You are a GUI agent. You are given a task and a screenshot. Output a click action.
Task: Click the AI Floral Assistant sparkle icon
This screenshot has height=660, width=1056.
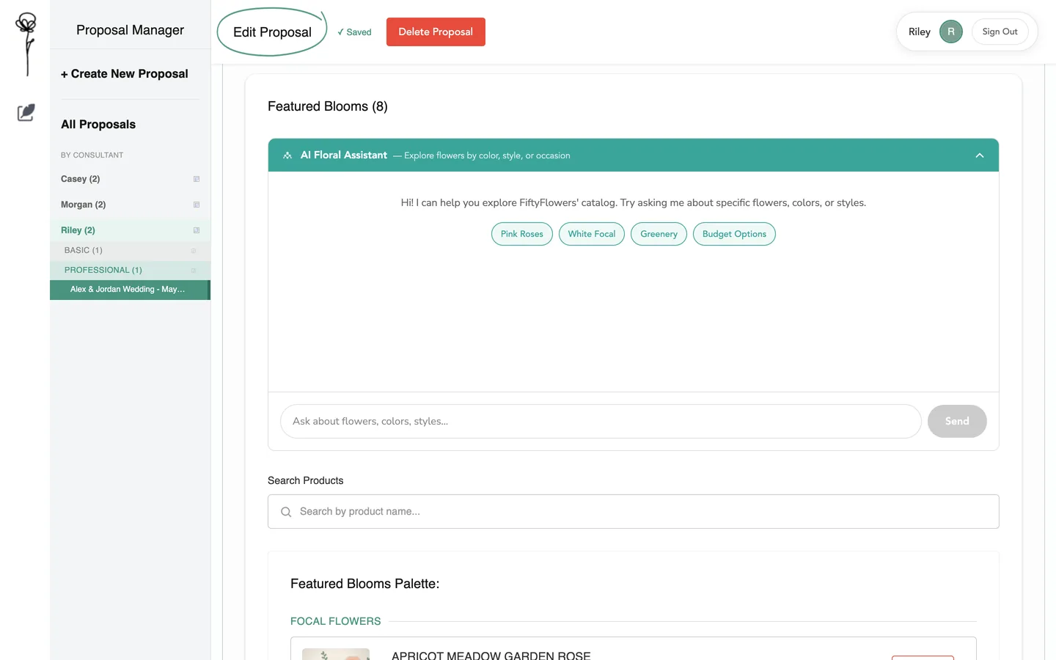287,155
